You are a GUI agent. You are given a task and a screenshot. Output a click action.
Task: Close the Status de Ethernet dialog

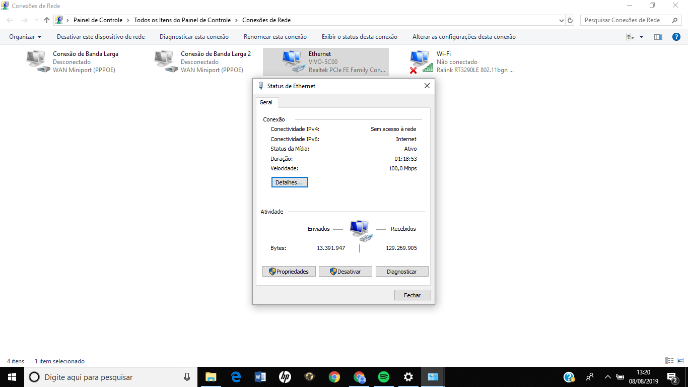pos(427,86)
